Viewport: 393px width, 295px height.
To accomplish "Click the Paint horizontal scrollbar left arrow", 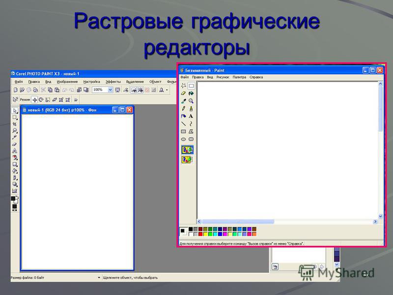I will [199, 222].
